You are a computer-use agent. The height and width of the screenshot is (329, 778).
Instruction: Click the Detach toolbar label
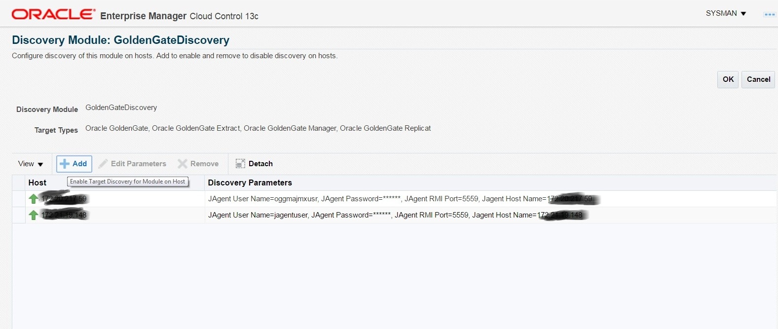(x=260, y=164)
